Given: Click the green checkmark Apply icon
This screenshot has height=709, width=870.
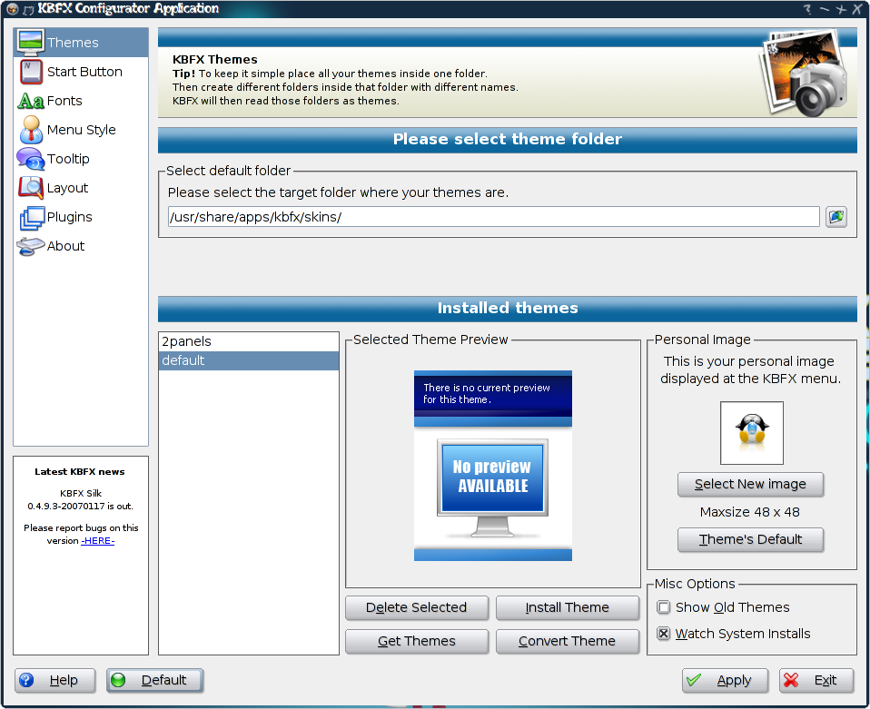Looking at the screenshot, I should pos(694,680).
